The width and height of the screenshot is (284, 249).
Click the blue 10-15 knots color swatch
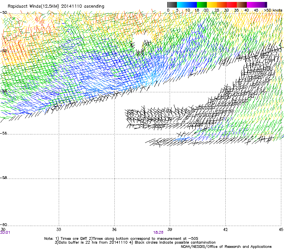point(192,5)
